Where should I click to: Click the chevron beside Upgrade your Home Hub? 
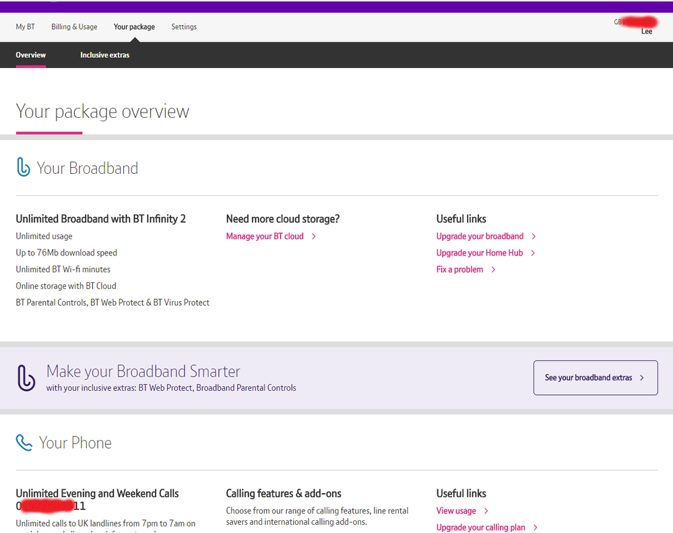click(x=533, y=253)
